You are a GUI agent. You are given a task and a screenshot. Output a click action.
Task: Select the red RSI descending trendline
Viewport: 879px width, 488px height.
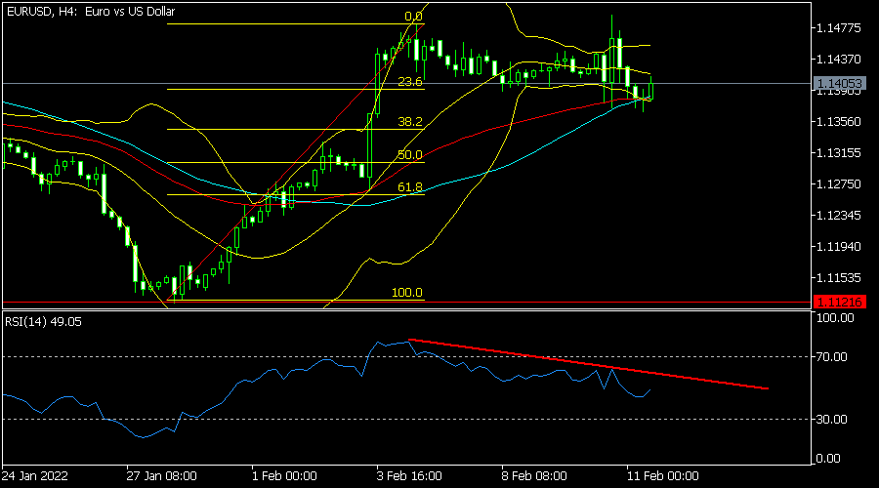coord(588,364)
